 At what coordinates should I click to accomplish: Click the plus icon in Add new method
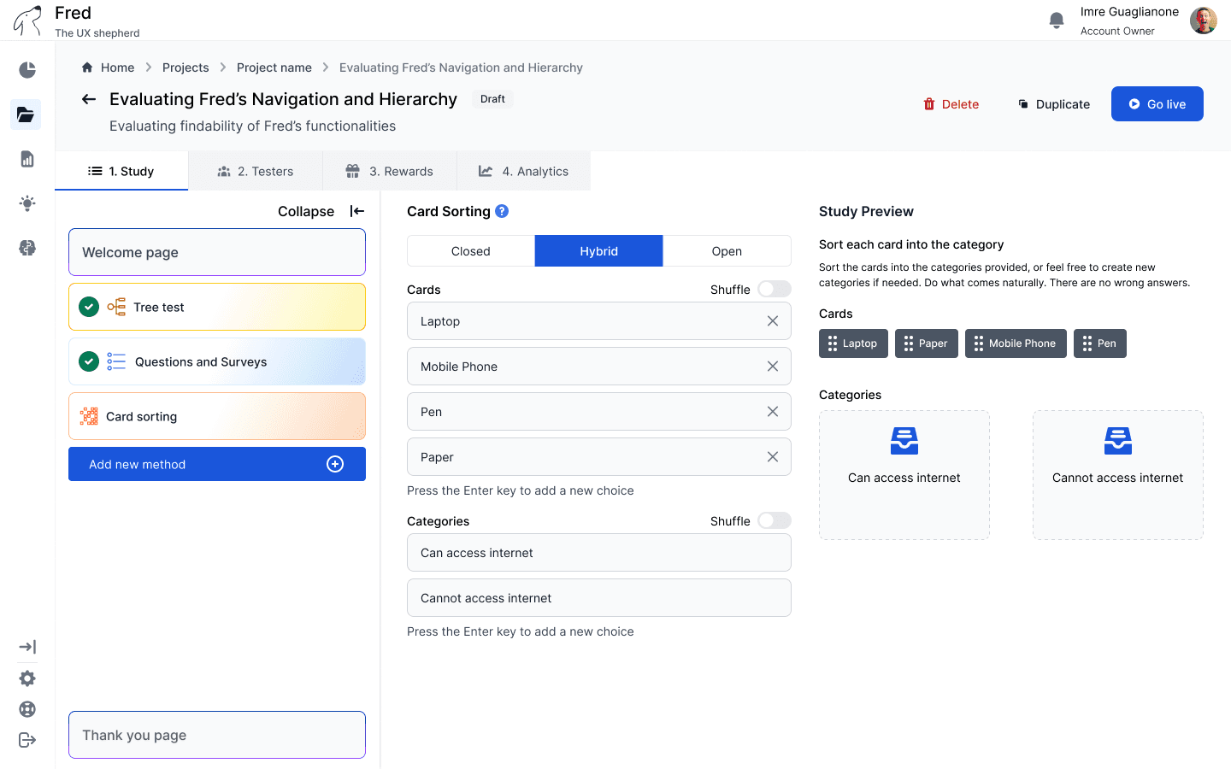pos(335,464)
